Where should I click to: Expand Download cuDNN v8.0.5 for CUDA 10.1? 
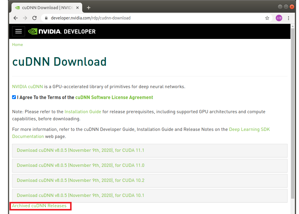coord(150,196)
